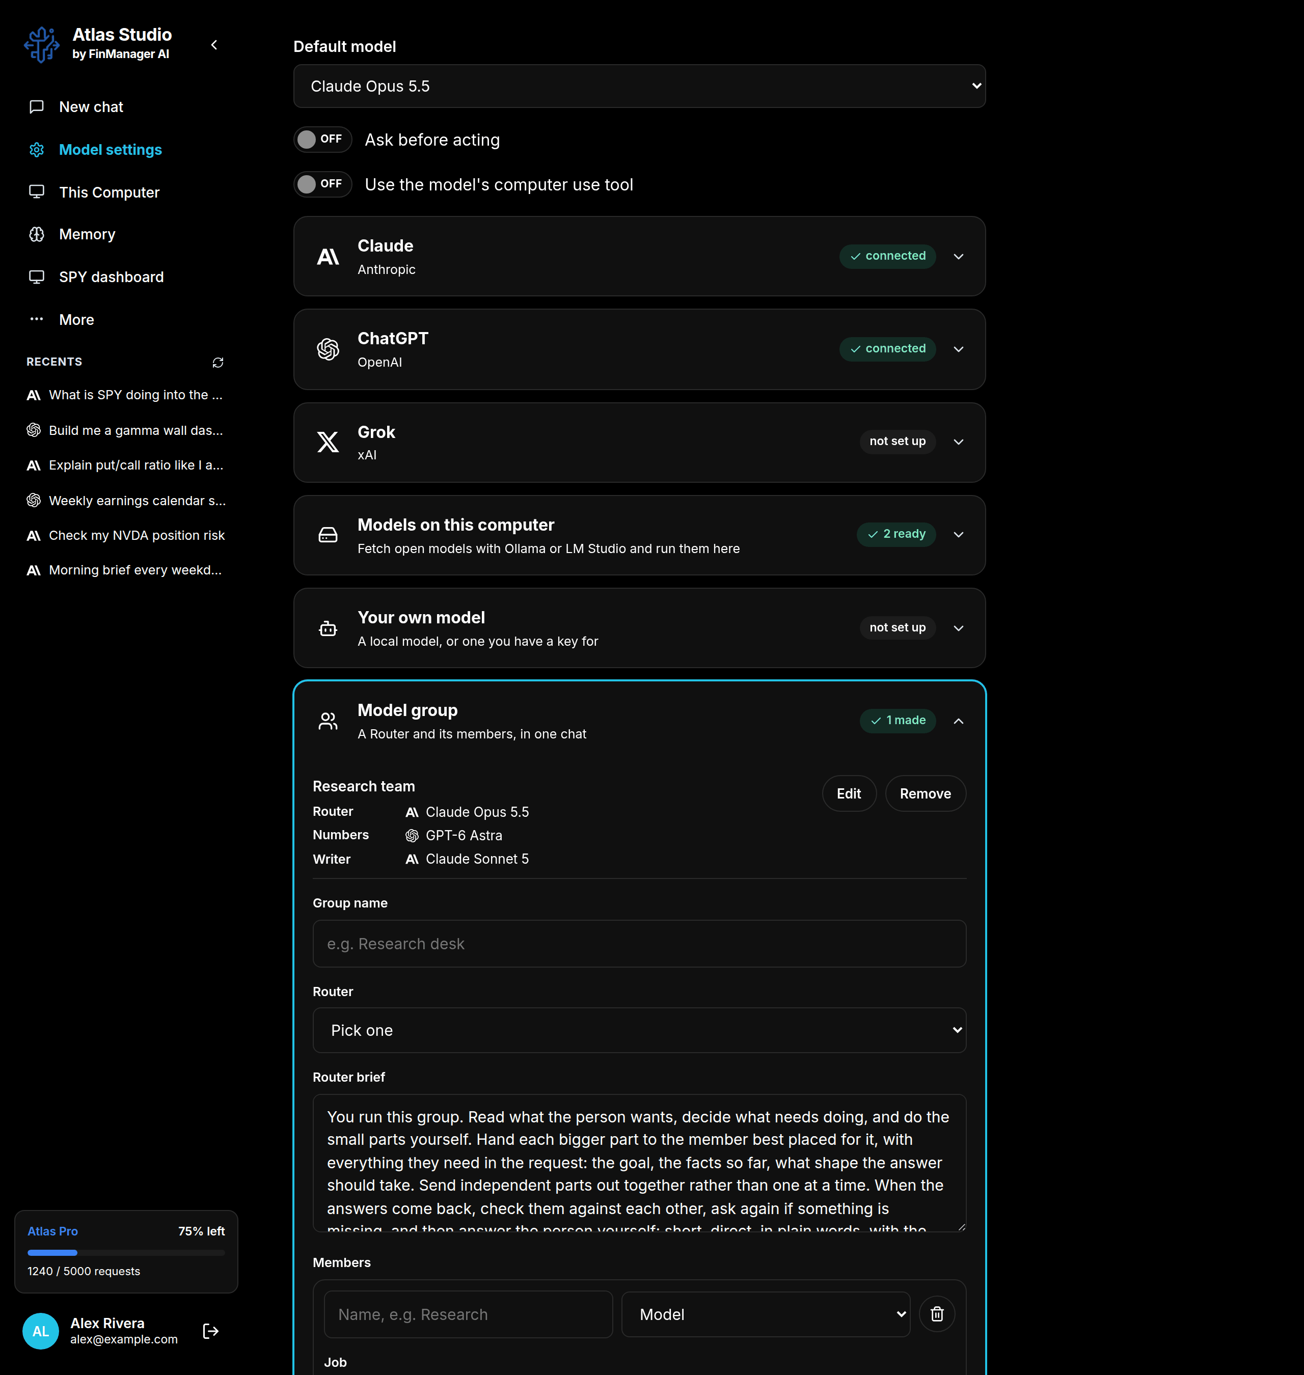Enable the model's computer use tool switch

[322, 184]
